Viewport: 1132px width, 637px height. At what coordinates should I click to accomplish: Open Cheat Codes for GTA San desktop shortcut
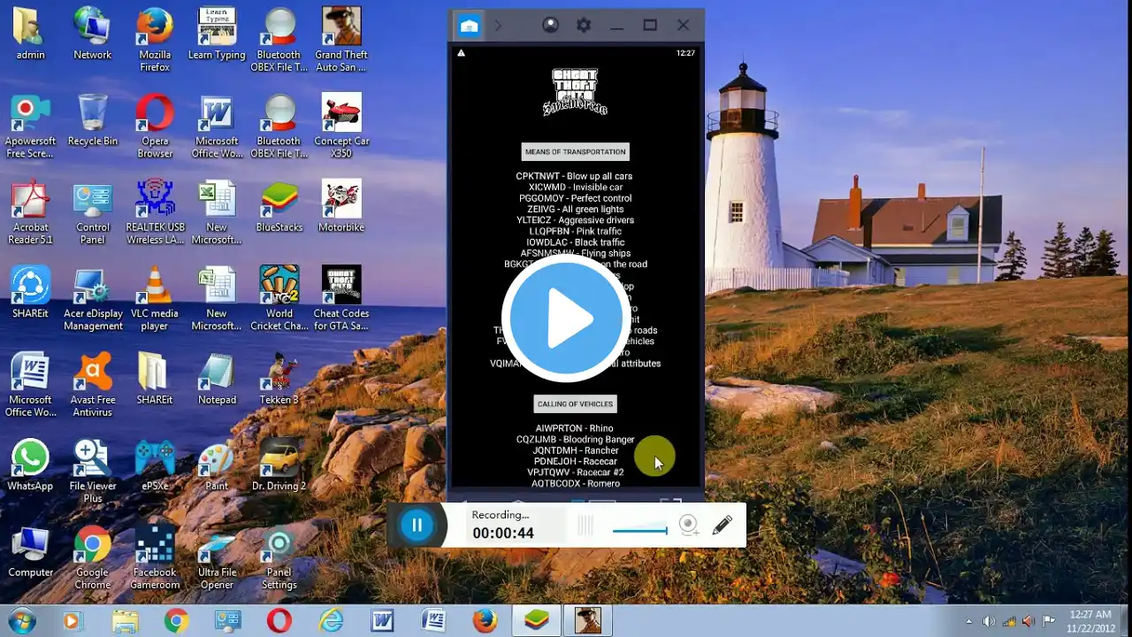click(x=341, y=298)
